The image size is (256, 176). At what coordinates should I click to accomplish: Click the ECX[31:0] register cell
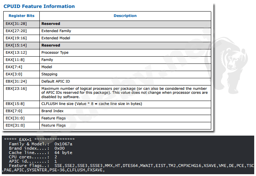coord(16,118)
